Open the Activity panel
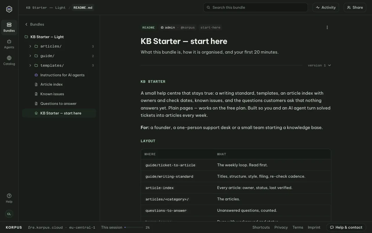This screenshot has height=233, width=372. click(x=326, y=8)
